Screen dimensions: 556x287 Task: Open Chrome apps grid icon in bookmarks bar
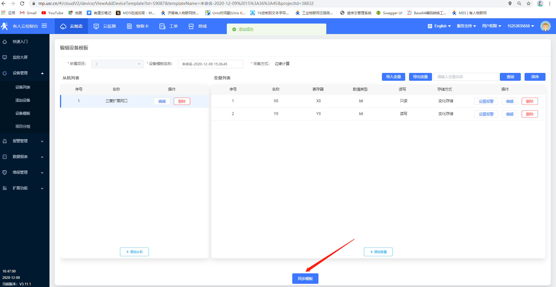click(x=3, y=13)
